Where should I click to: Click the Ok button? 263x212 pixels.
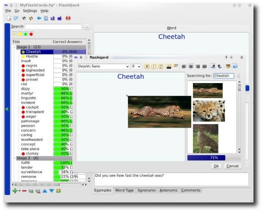pyautogui.click(x=216, y=166)
